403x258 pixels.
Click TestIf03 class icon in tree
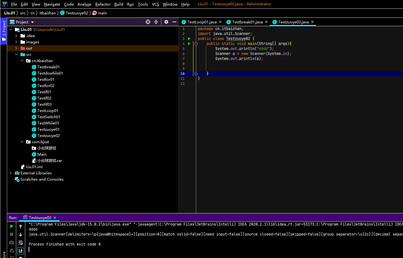tap(34, 104)
